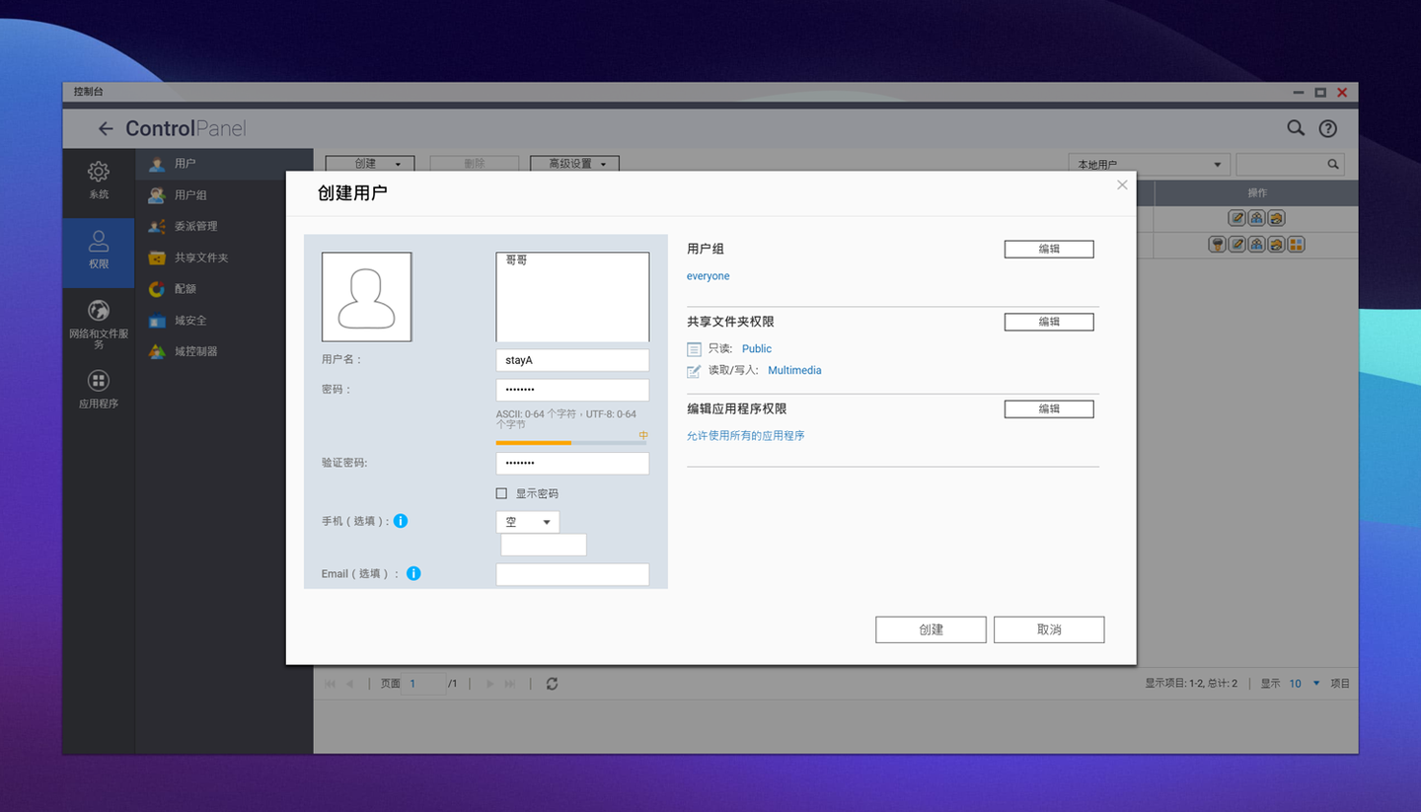Open the 显示 10 items-per-page dropdown
Image resolution: width=1421 pixels, height=812 pixels.
point(1304,684)
